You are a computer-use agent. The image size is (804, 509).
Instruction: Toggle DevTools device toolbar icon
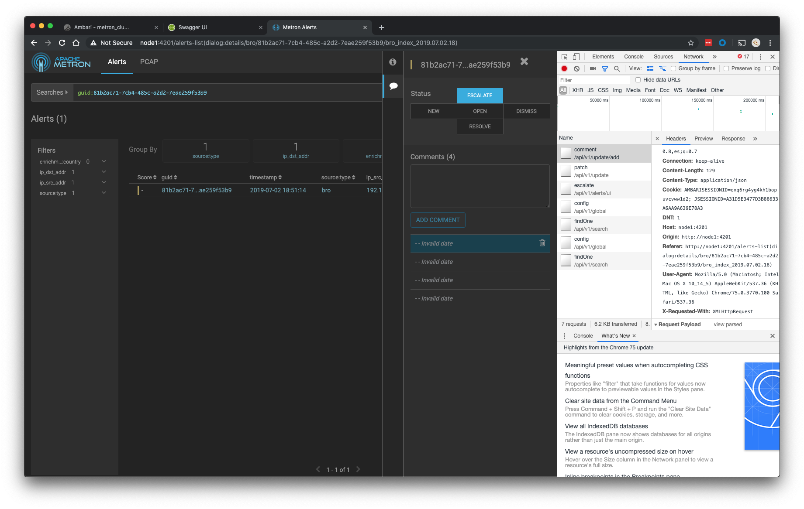click(x=576, y=57)
